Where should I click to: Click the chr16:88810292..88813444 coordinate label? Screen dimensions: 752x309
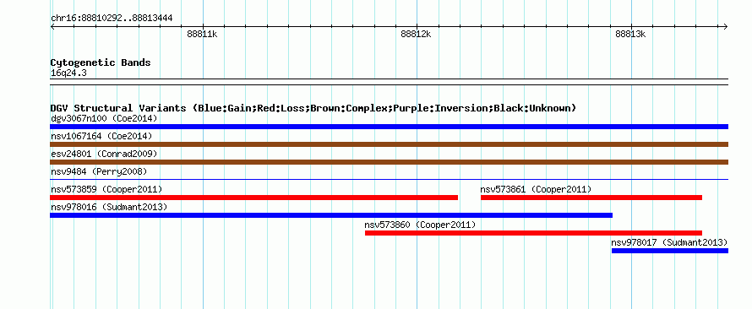click(x=112, y=19)
